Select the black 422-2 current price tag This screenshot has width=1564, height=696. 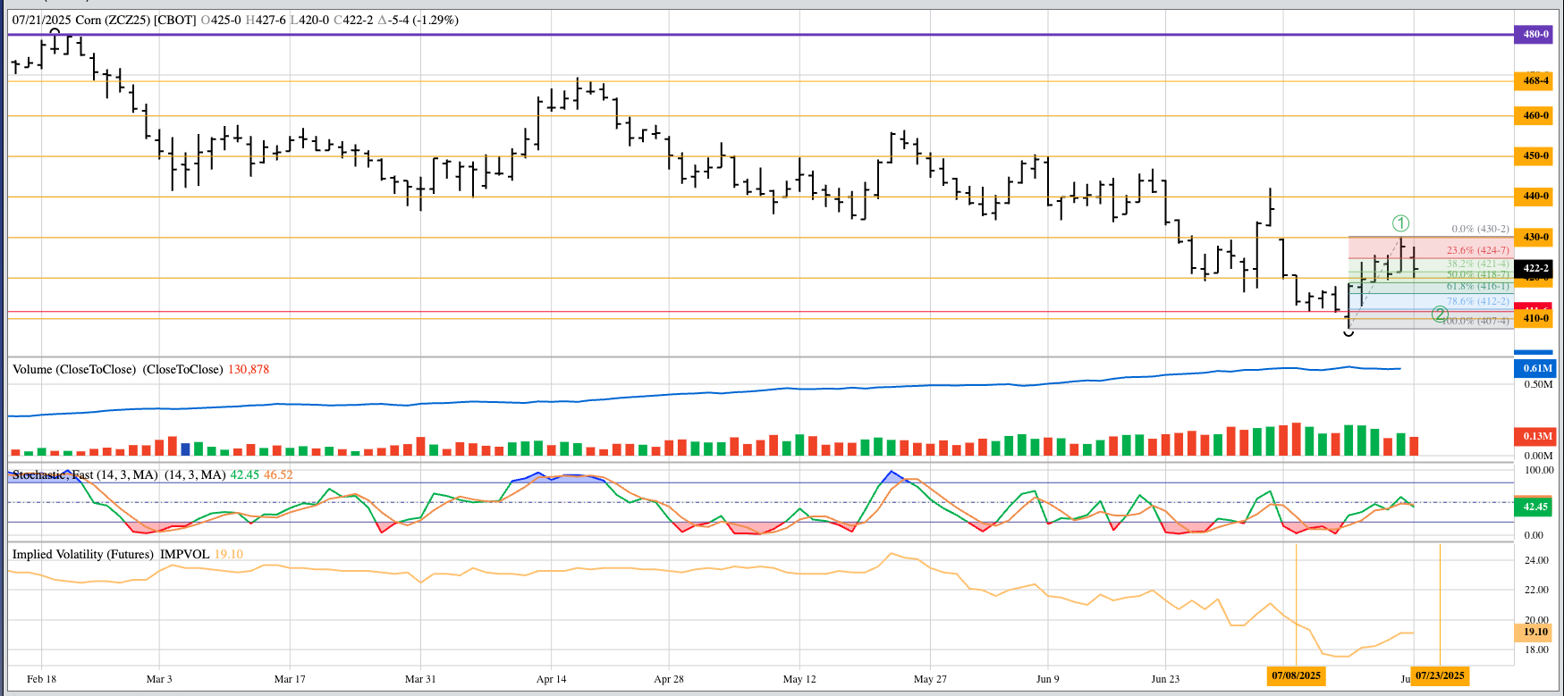[1535, 268]
